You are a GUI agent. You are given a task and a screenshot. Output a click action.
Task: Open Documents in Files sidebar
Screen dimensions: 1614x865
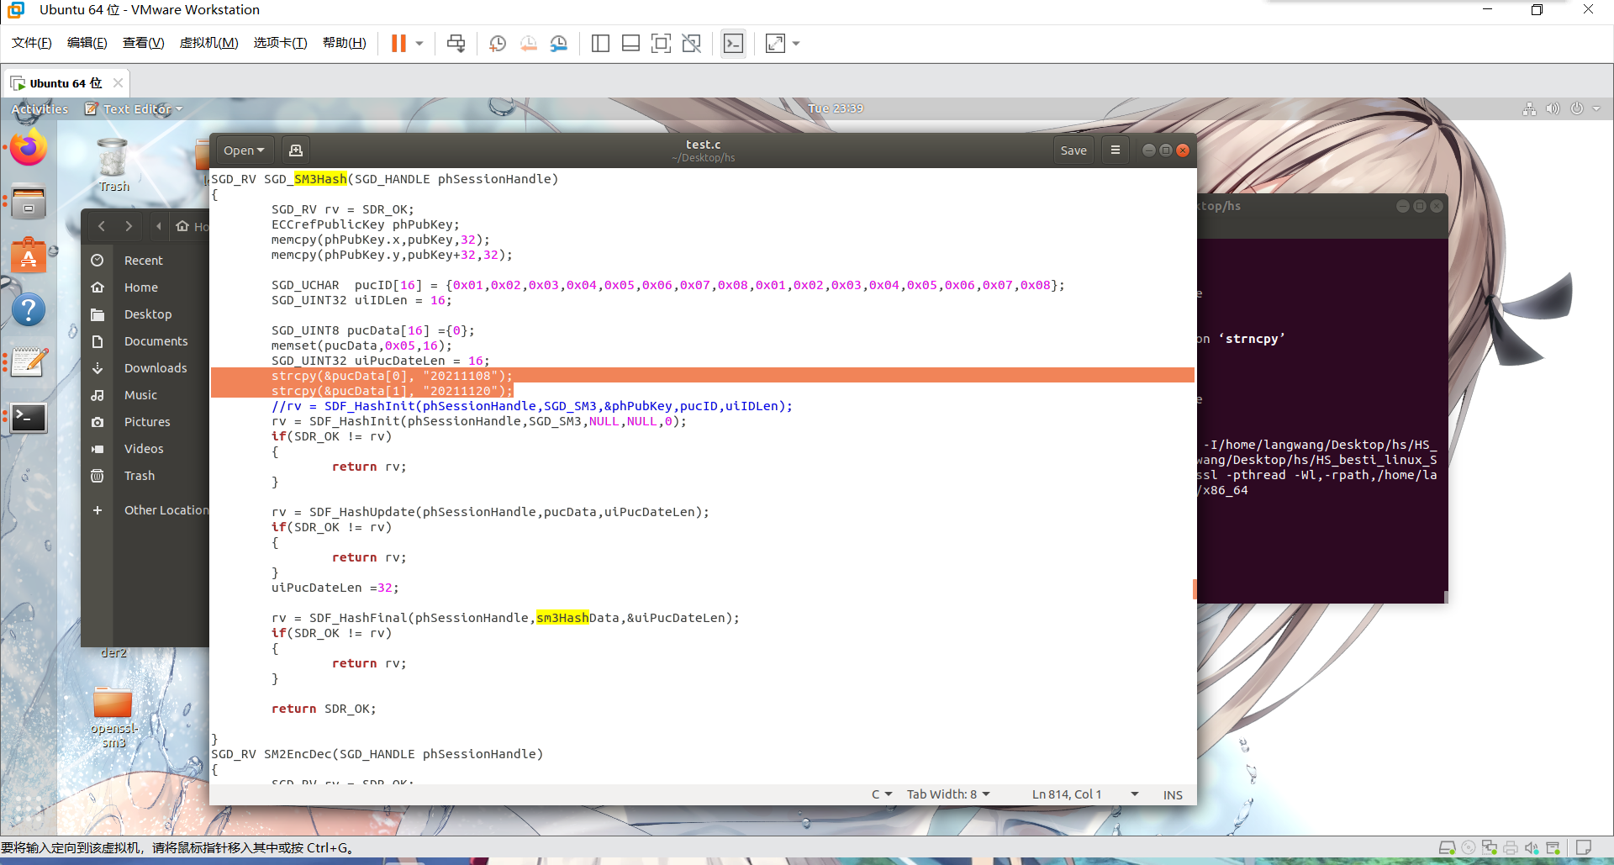coord(146,341)
